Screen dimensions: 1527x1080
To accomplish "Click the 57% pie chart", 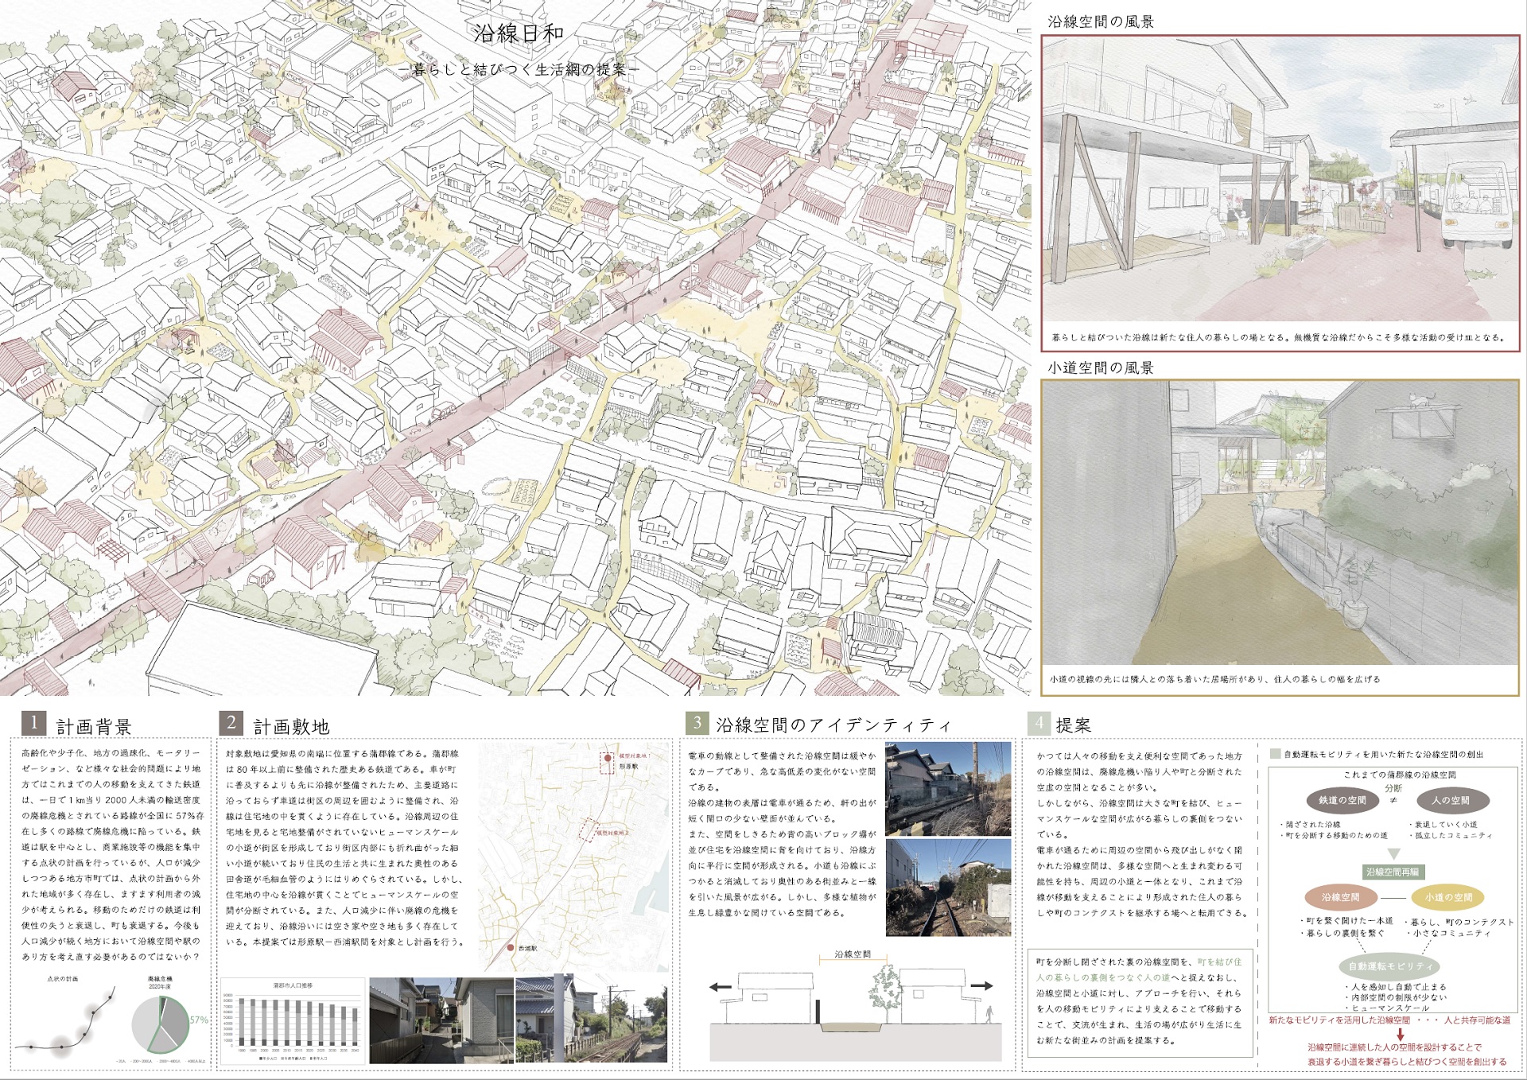I will tap(161, 1024).
